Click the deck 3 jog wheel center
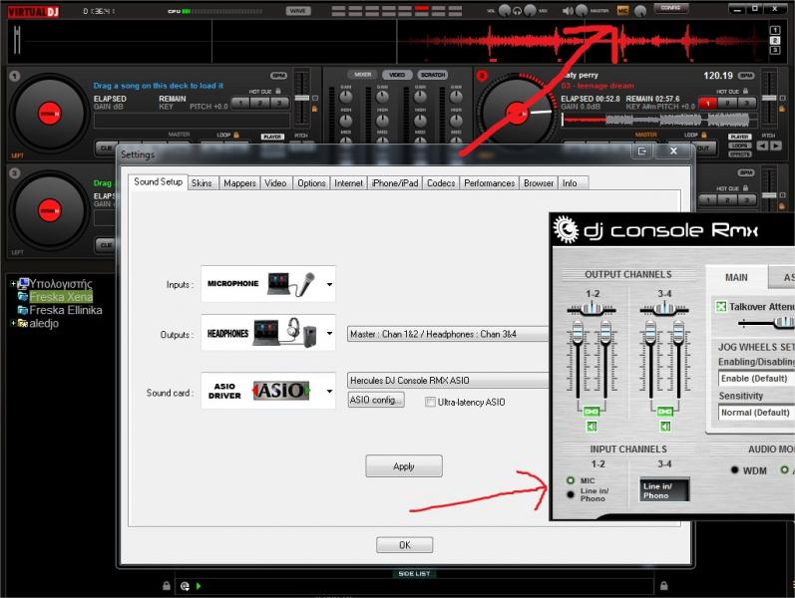The height and width of the screenshot is (598, 795). point(49,210)
